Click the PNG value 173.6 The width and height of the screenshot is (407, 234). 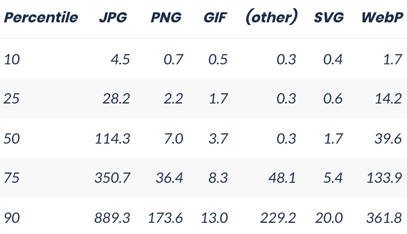[166, 218]
